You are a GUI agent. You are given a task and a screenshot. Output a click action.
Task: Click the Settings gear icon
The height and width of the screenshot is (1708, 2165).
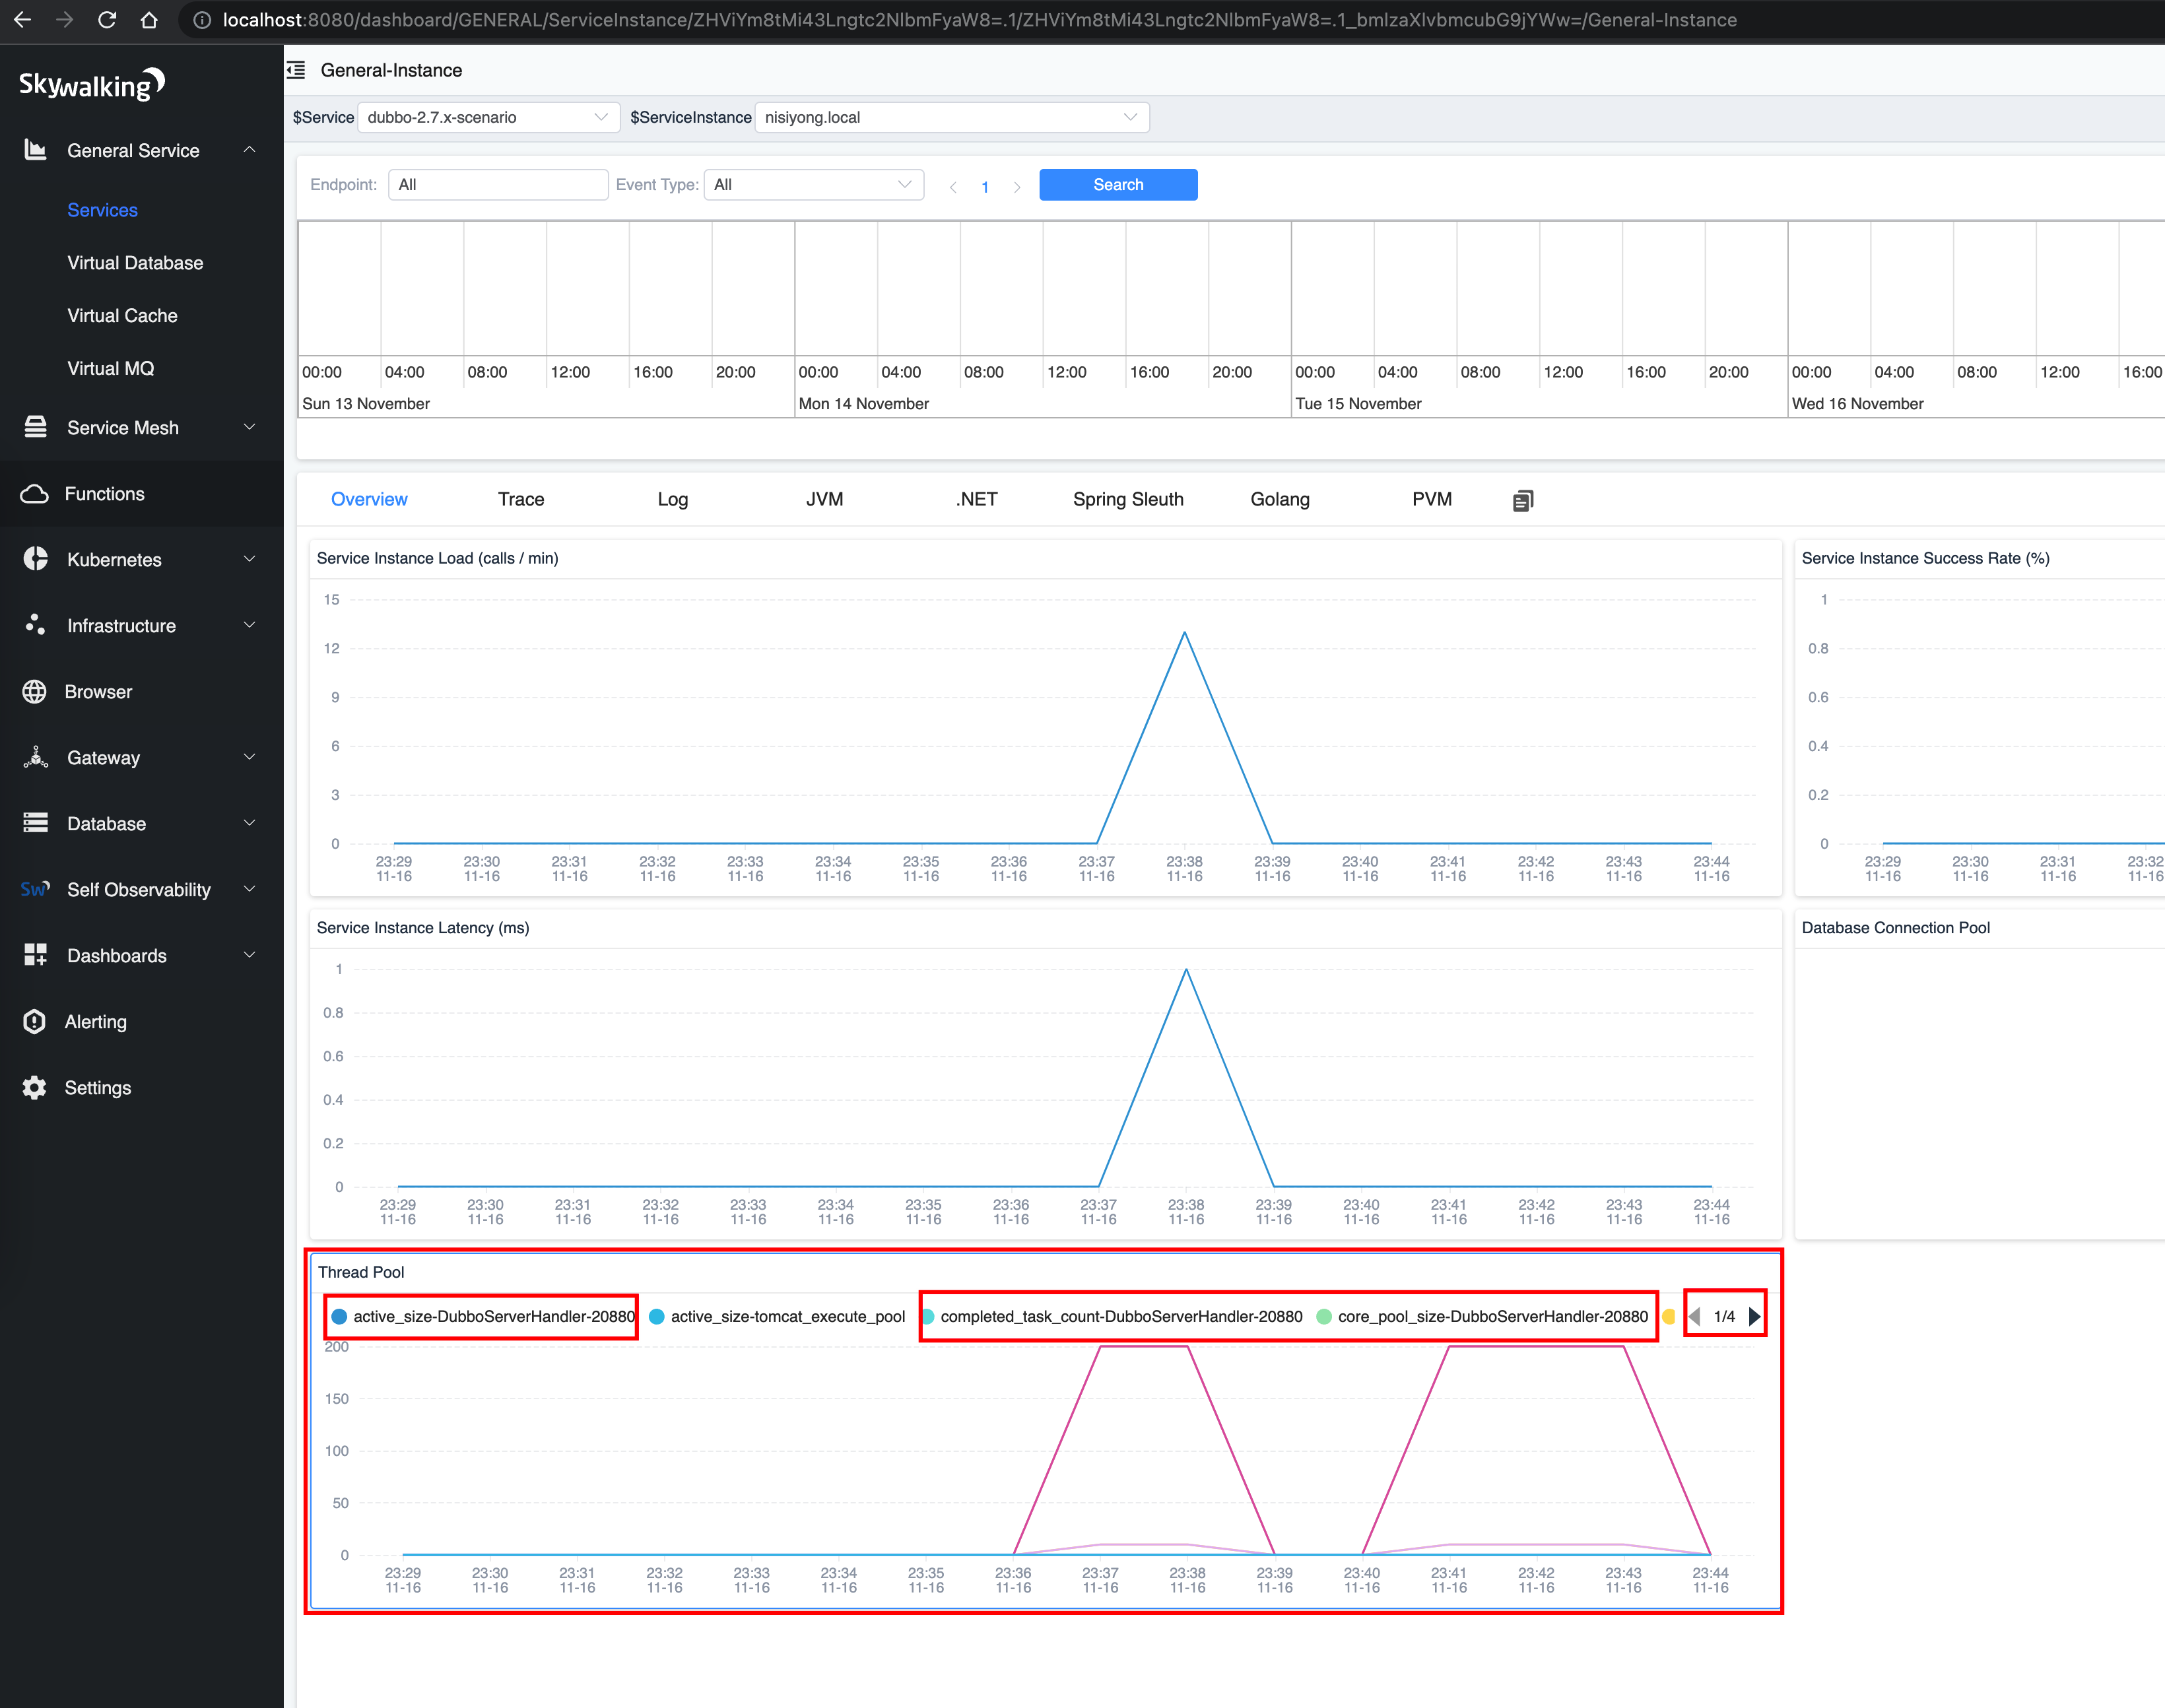(34, 1088)
